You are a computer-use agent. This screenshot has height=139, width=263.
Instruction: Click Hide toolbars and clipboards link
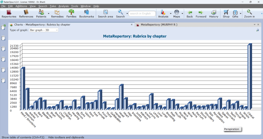(x=66, y=137)
